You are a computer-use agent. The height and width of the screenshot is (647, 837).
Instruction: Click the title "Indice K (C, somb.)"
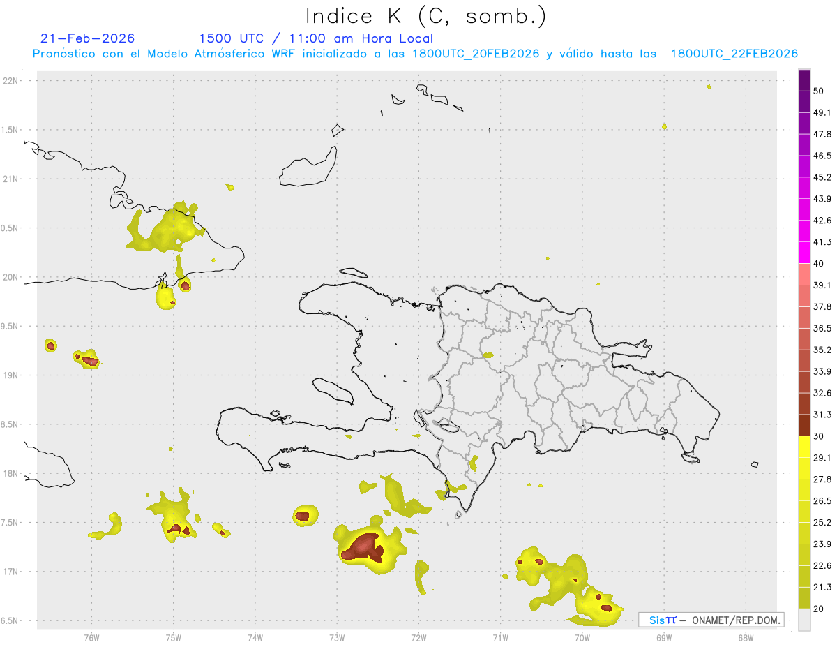tap(425, 16)
